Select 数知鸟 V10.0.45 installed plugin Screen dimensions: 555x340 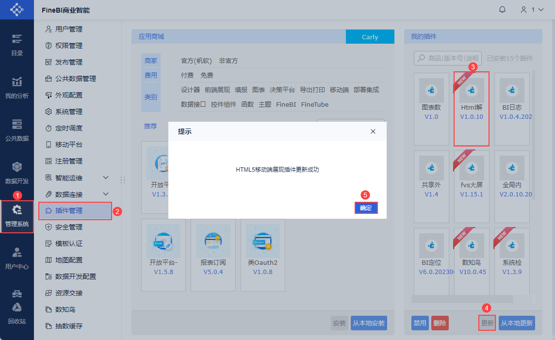click(472, 262)
